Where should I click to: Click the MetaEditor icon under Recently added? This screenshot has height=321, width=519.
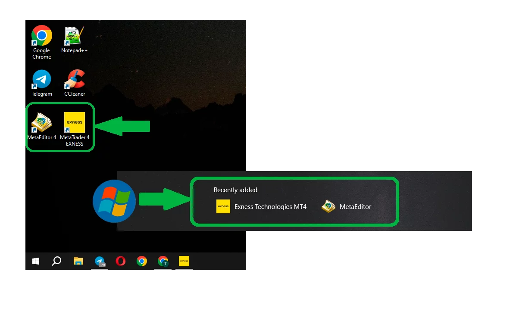[328, 207]
